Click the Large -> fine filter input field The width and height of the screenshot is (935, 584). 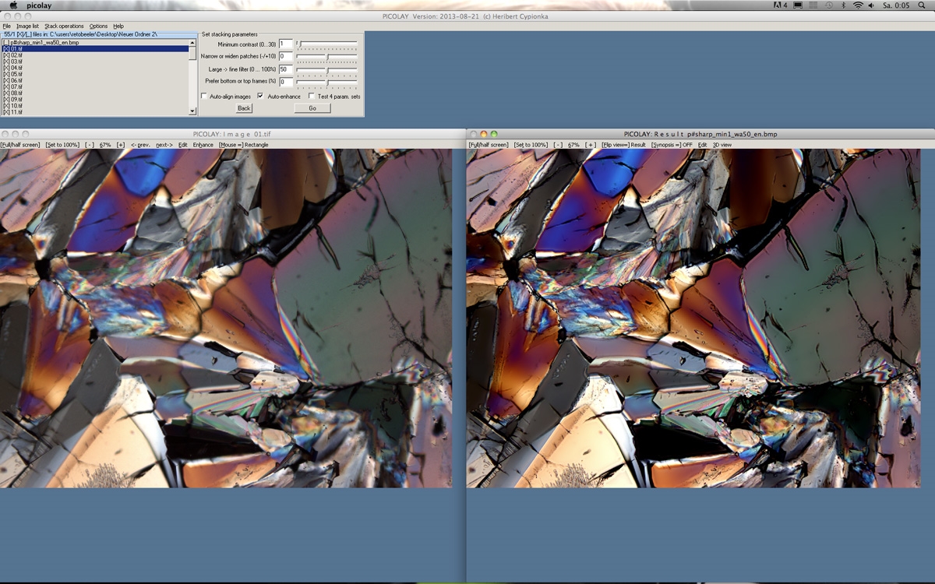pyautogui.click(x=285, y=69)
